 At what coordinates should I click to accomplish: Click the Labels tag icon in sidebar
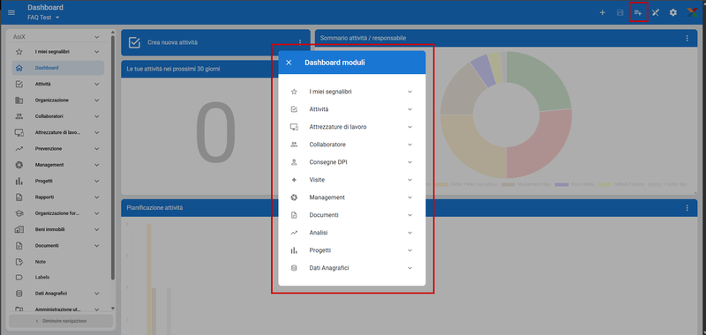19,278
